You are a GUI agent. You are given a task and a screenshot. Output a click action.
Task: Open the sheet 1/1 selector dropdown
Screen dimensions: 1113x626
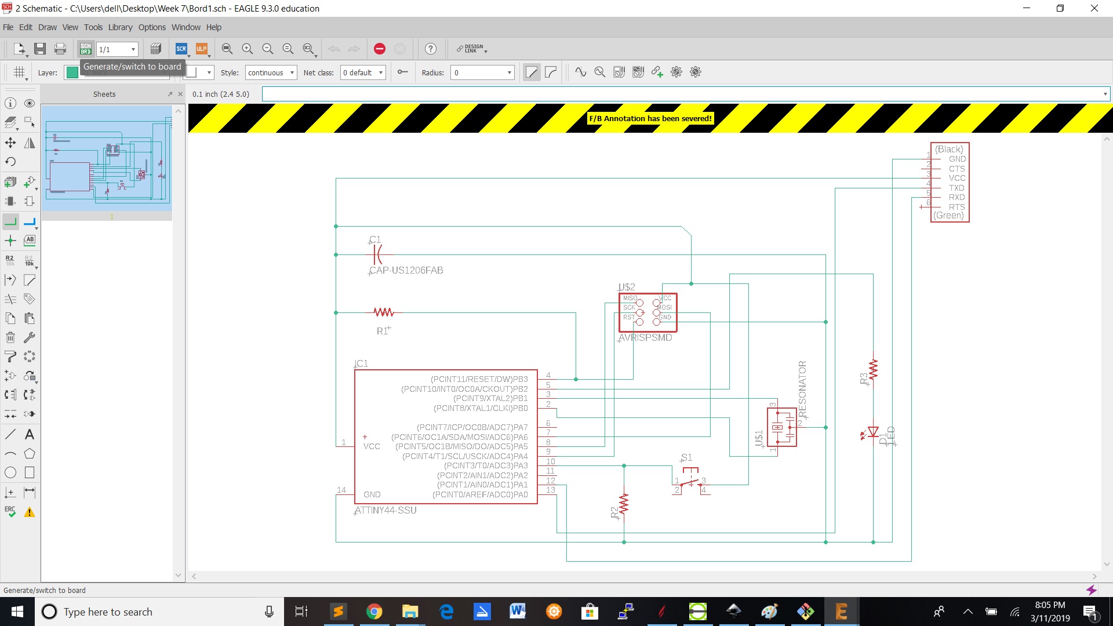tap(118, 49)
